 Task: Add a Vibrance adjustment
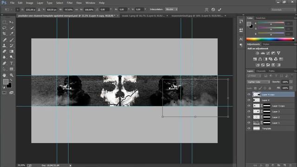tap(278, 53)
